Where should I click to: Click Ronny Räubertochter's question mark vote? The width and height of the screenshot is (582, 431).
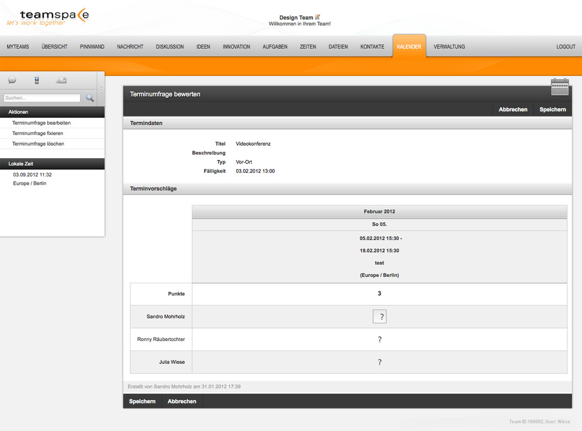[379, 339]
